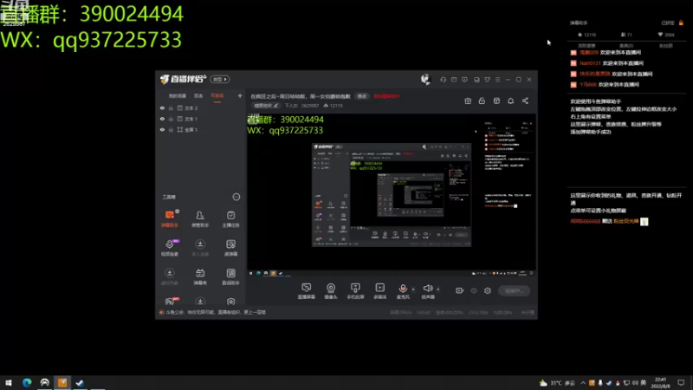Open the 主播任务 tool icon
The height and width of the screenshot is (390, 693).
click(x=230, y=219)
